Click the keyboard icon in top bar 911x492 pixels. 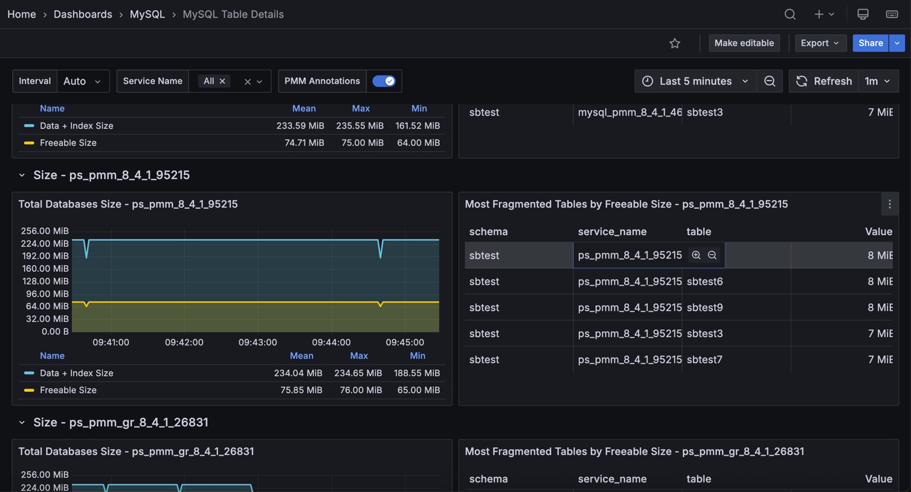[x=892, y=14]
